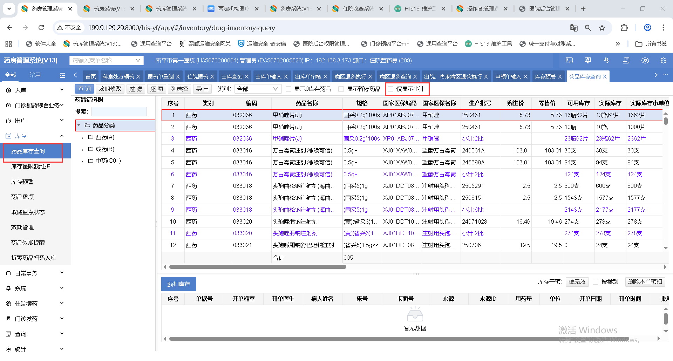
Task: Click the receipt document icon in header
Action: (626, 61)
